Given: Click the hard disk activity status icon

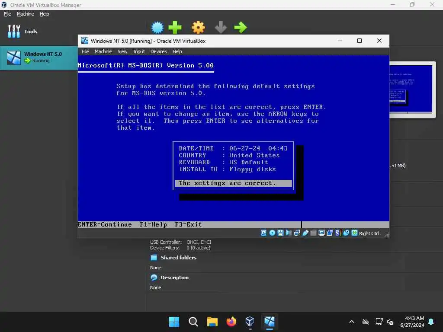Looking at the screenshot, I should 263,233.
